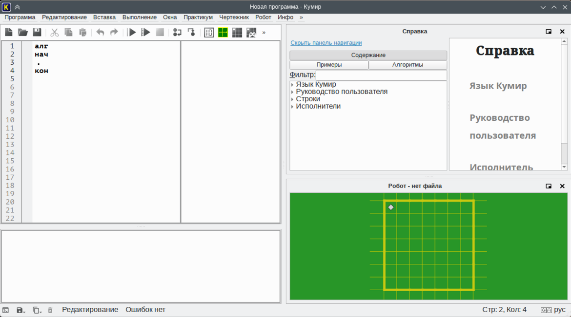
Task: Open copy output dropdown in status bar
Action: (37, 310)
